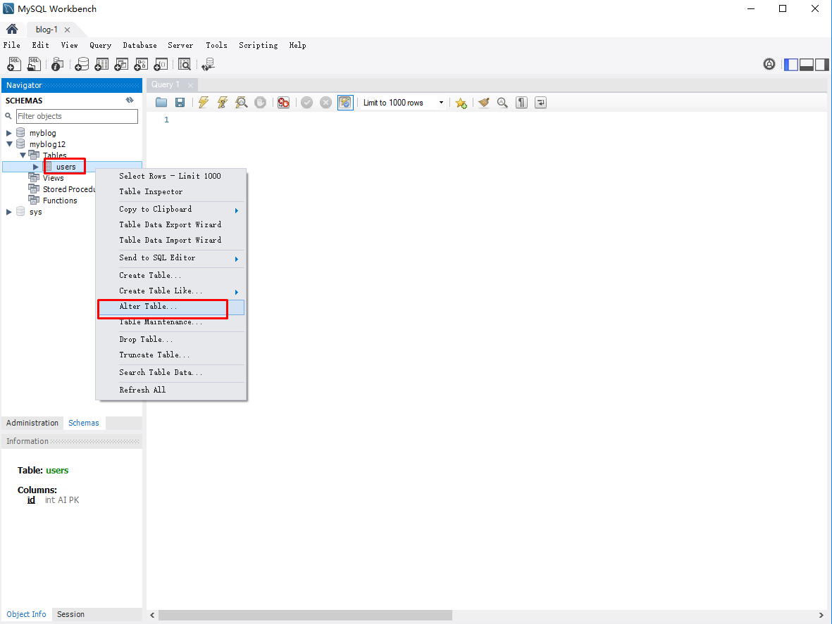Viewport: 832px width, 624px height.
Task: Open the object inspector icon
Action: (x=57, y=64)
